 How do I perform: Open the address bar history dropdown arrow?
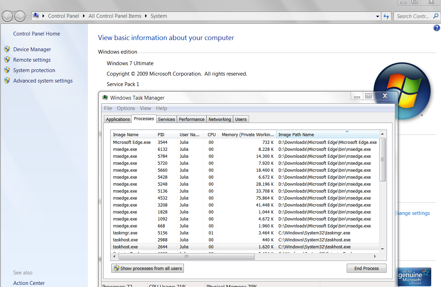click(378, 16)
